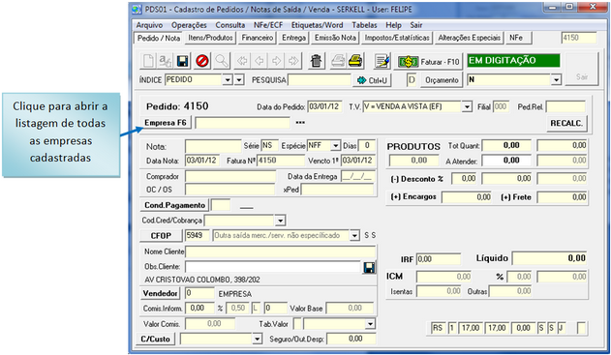
Task: Click the new blank document icon
Action: [148, 61]
